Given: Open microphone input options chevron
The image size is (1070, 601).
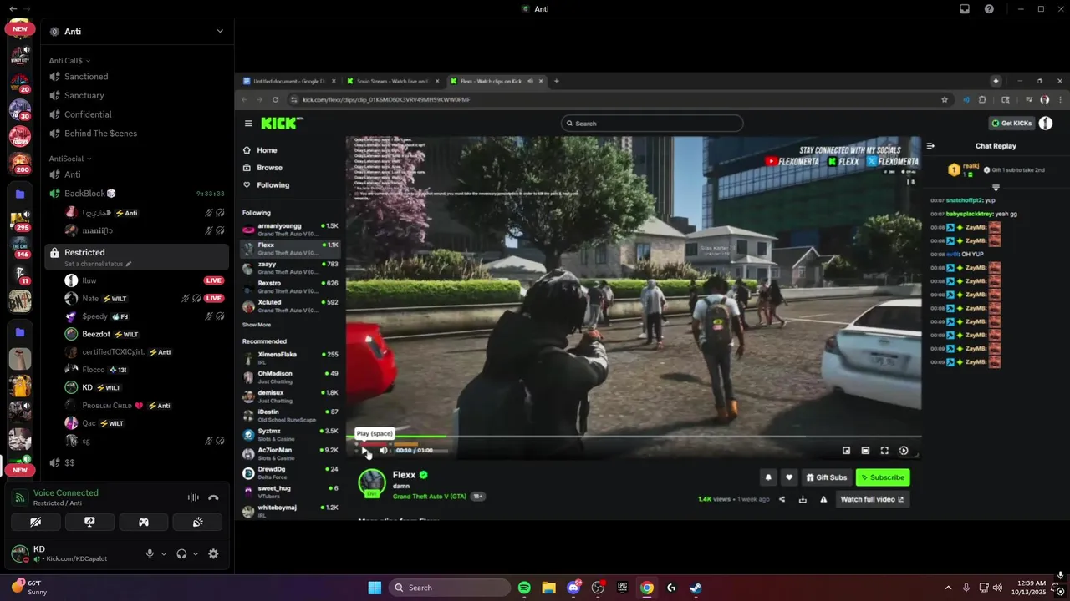Looking at the screenshot, I should point(163,553).
